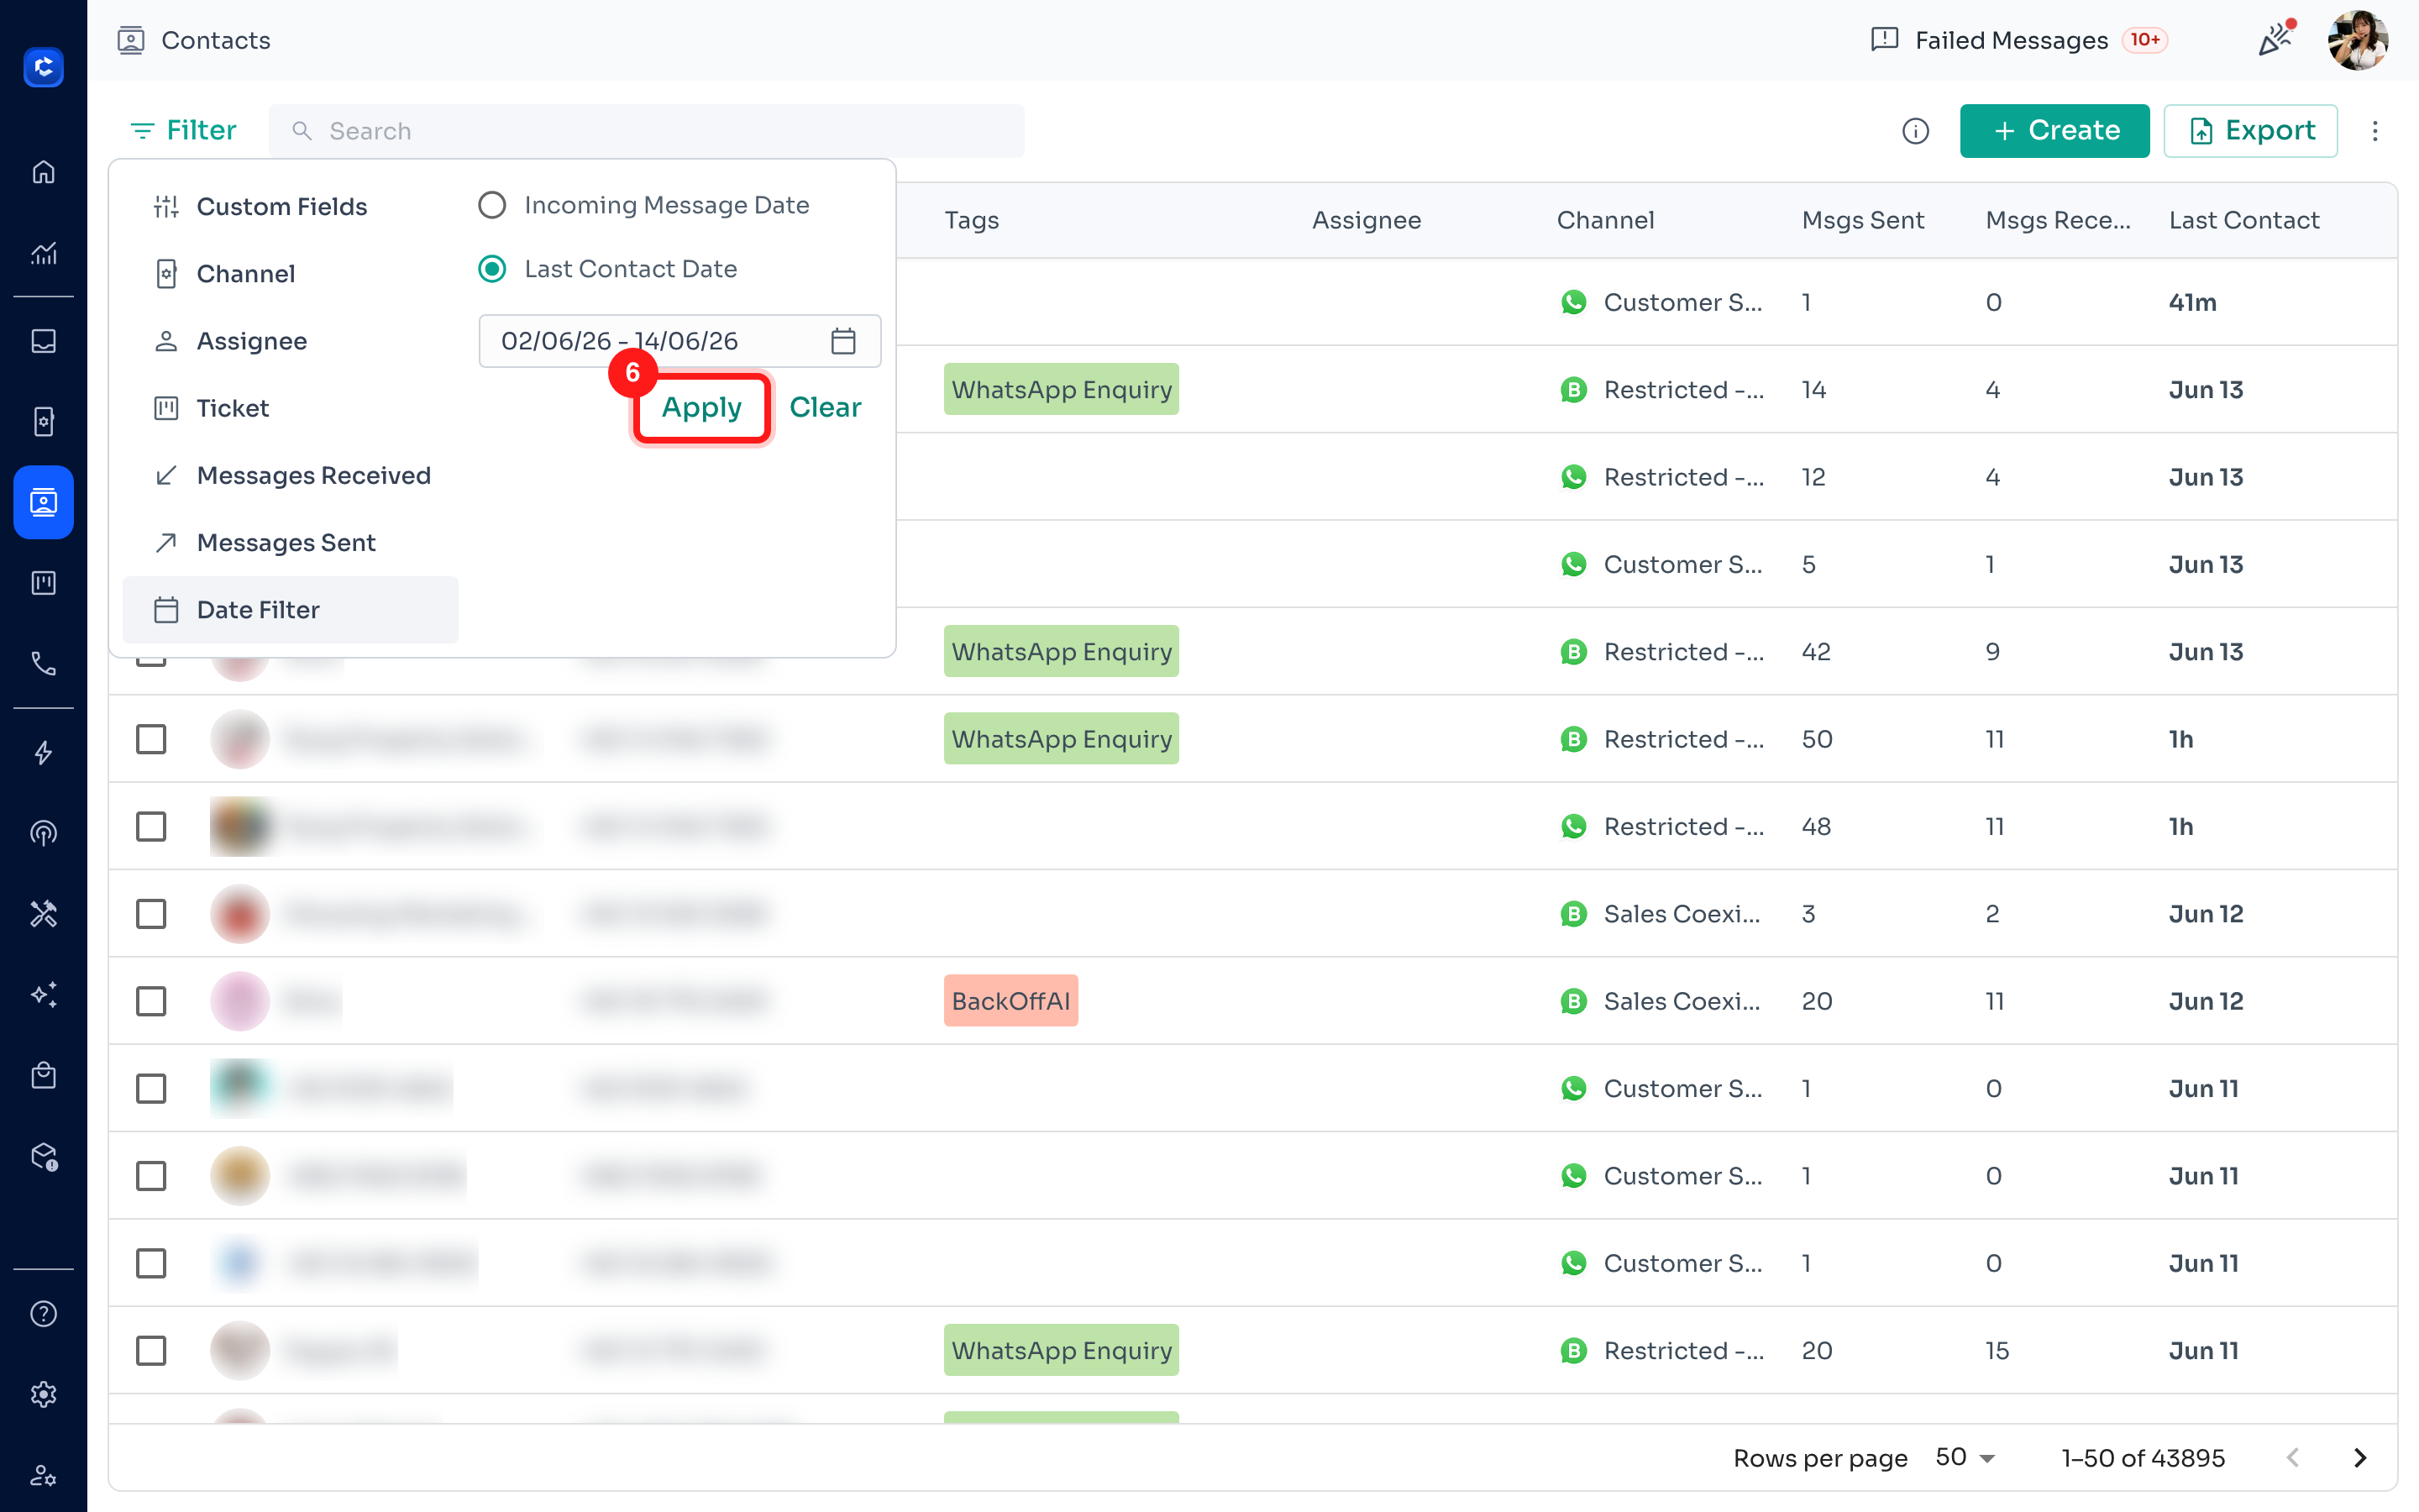Open the celebration notifications icon

tap(2276, 39)
